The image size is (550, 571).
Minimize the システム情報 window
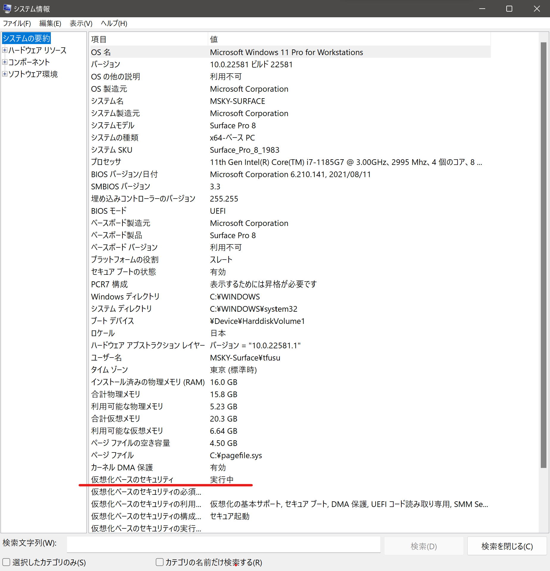482,9
